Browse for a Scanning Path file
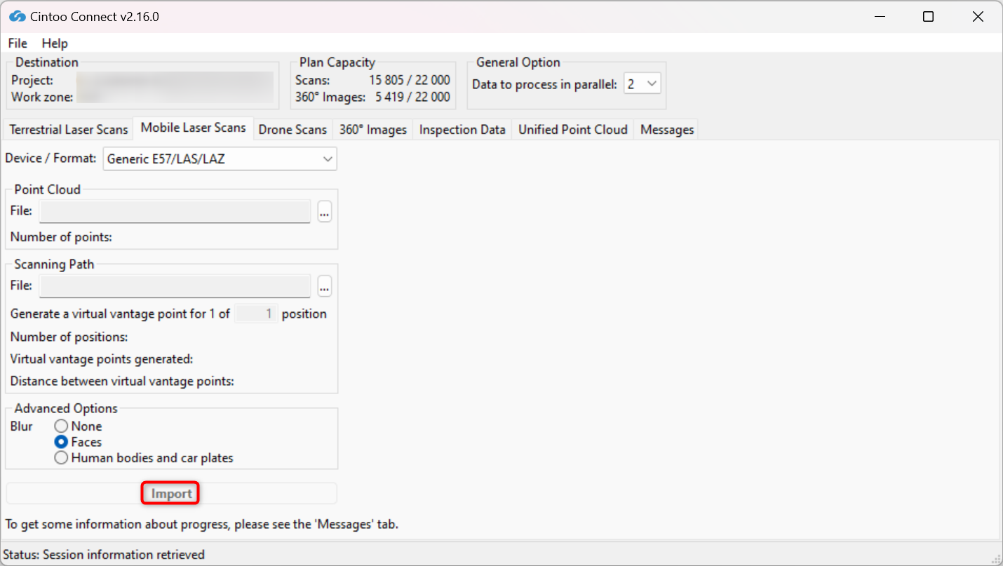The width and height of the screenshot is (1003, 566). point(324,286)
